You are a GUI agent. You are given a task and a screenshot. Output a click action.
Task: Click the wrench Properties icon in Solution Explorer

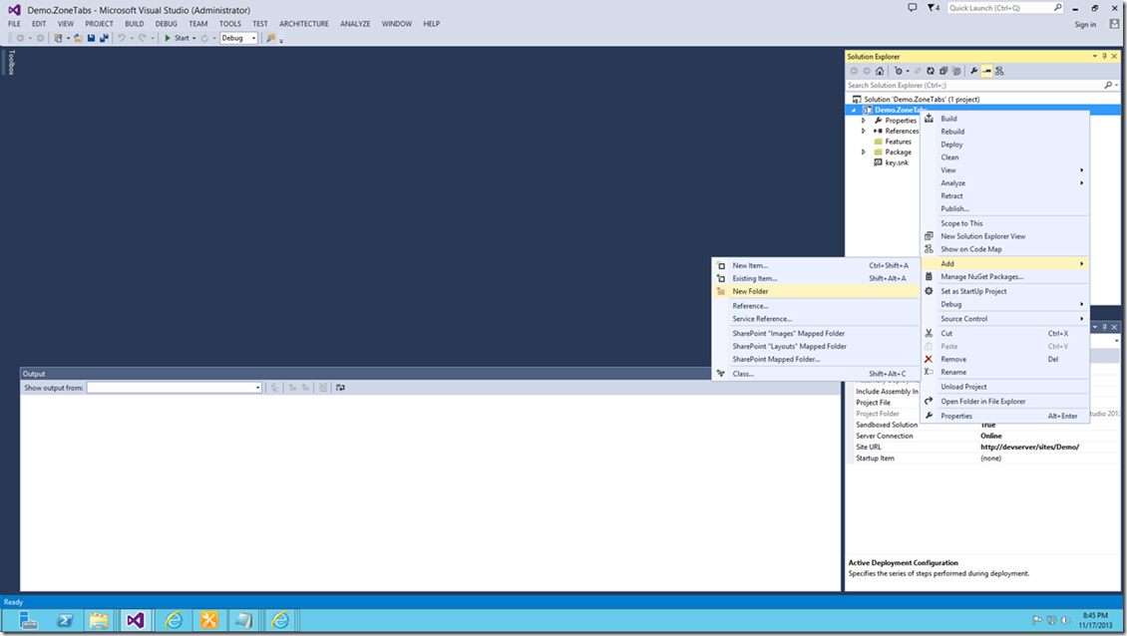click(973, 71)
